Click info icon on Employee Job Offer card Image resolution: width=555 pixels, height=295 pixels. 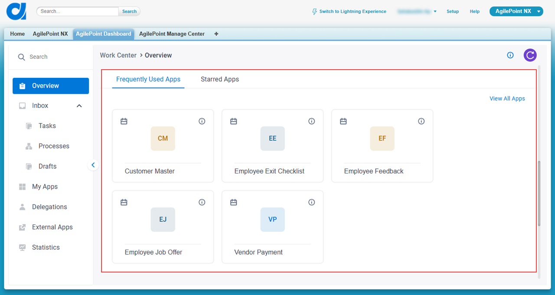click(x=202, y=202)
